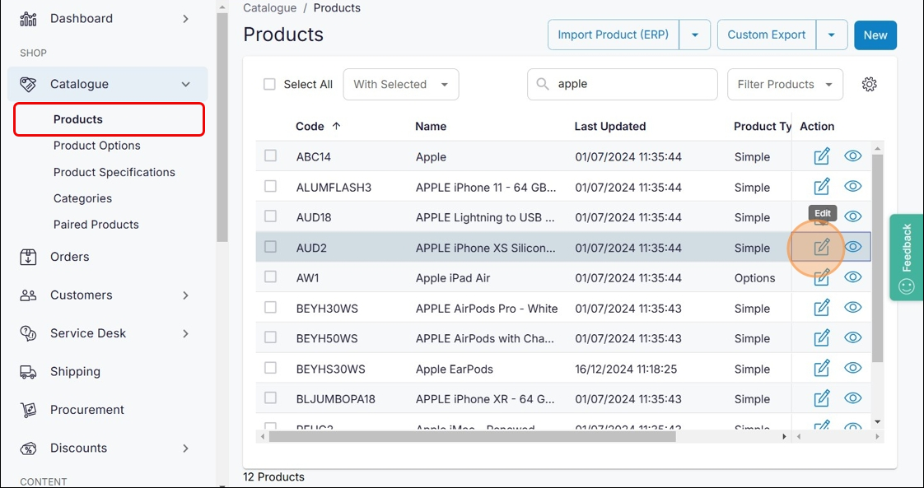Click the edit icon for AUD2 row
Image resolution: width=924 pixels, height=488 pixels.
tap(821, 248)
